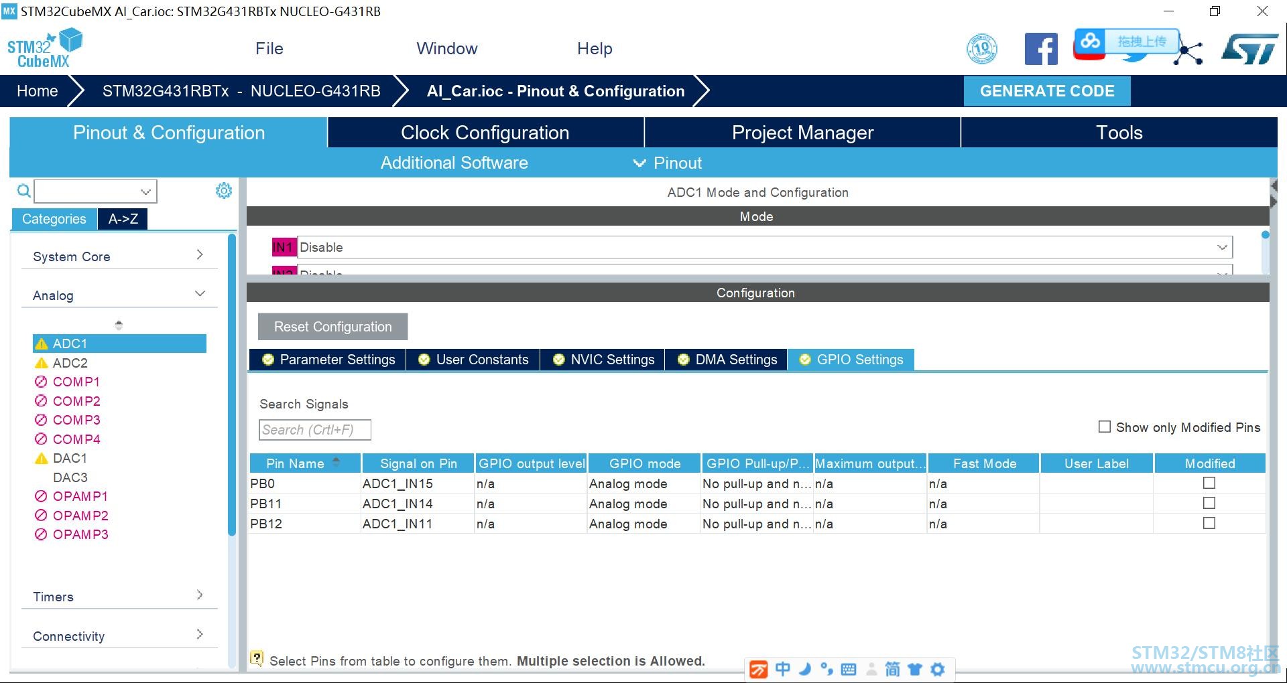1287x683 pixels.
Task: Open Additional Software
Action: pyautogui.click(x=454, y=163)
